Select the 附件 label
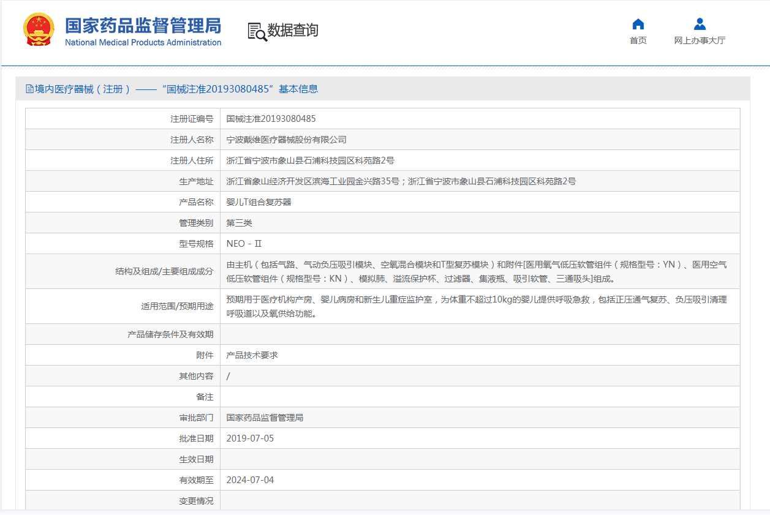770x515 pixels. [205, 355]
